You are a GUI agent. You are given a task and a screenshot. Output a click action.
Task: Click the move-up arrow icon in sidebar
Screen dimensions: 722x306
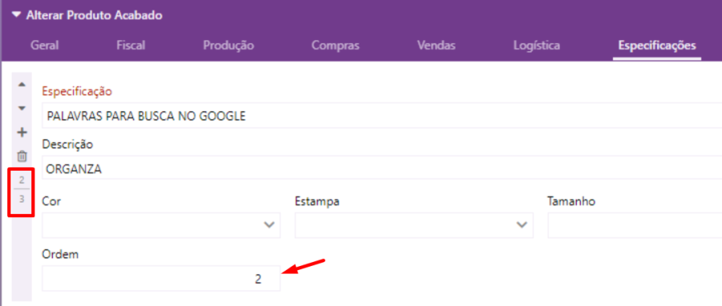pos(22,85)
